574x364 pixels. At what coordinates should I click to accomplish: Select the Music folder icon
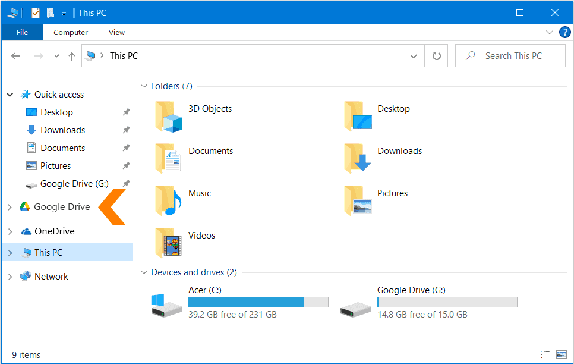168,200
